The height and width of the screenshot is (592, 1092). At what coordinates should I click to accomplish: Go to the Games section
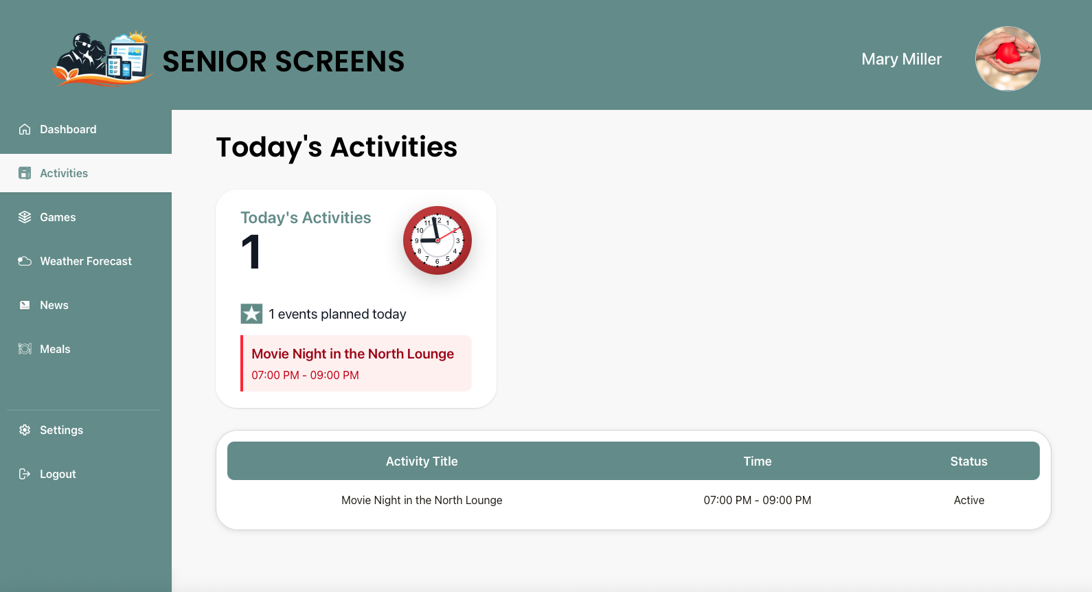point(86,217)
